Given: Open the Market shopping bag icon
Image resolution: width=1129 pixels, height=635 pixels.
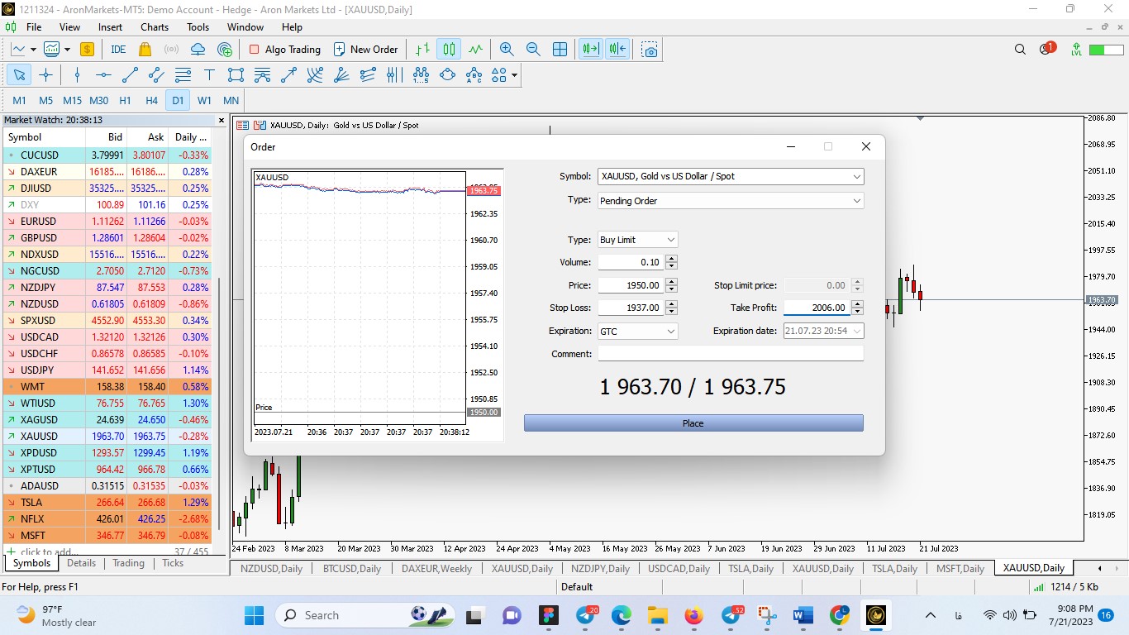Looking at the screenshot, I should [x=145, y=50].
